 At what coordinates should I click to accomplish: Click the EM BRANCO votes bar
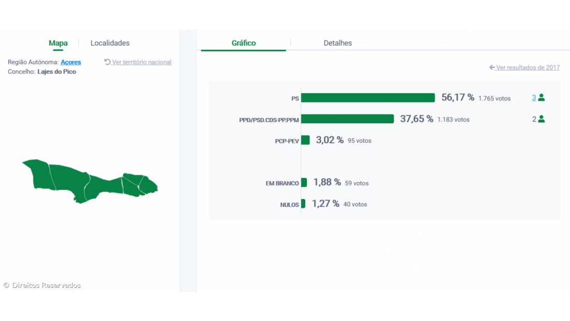click(x=304, y=183)
